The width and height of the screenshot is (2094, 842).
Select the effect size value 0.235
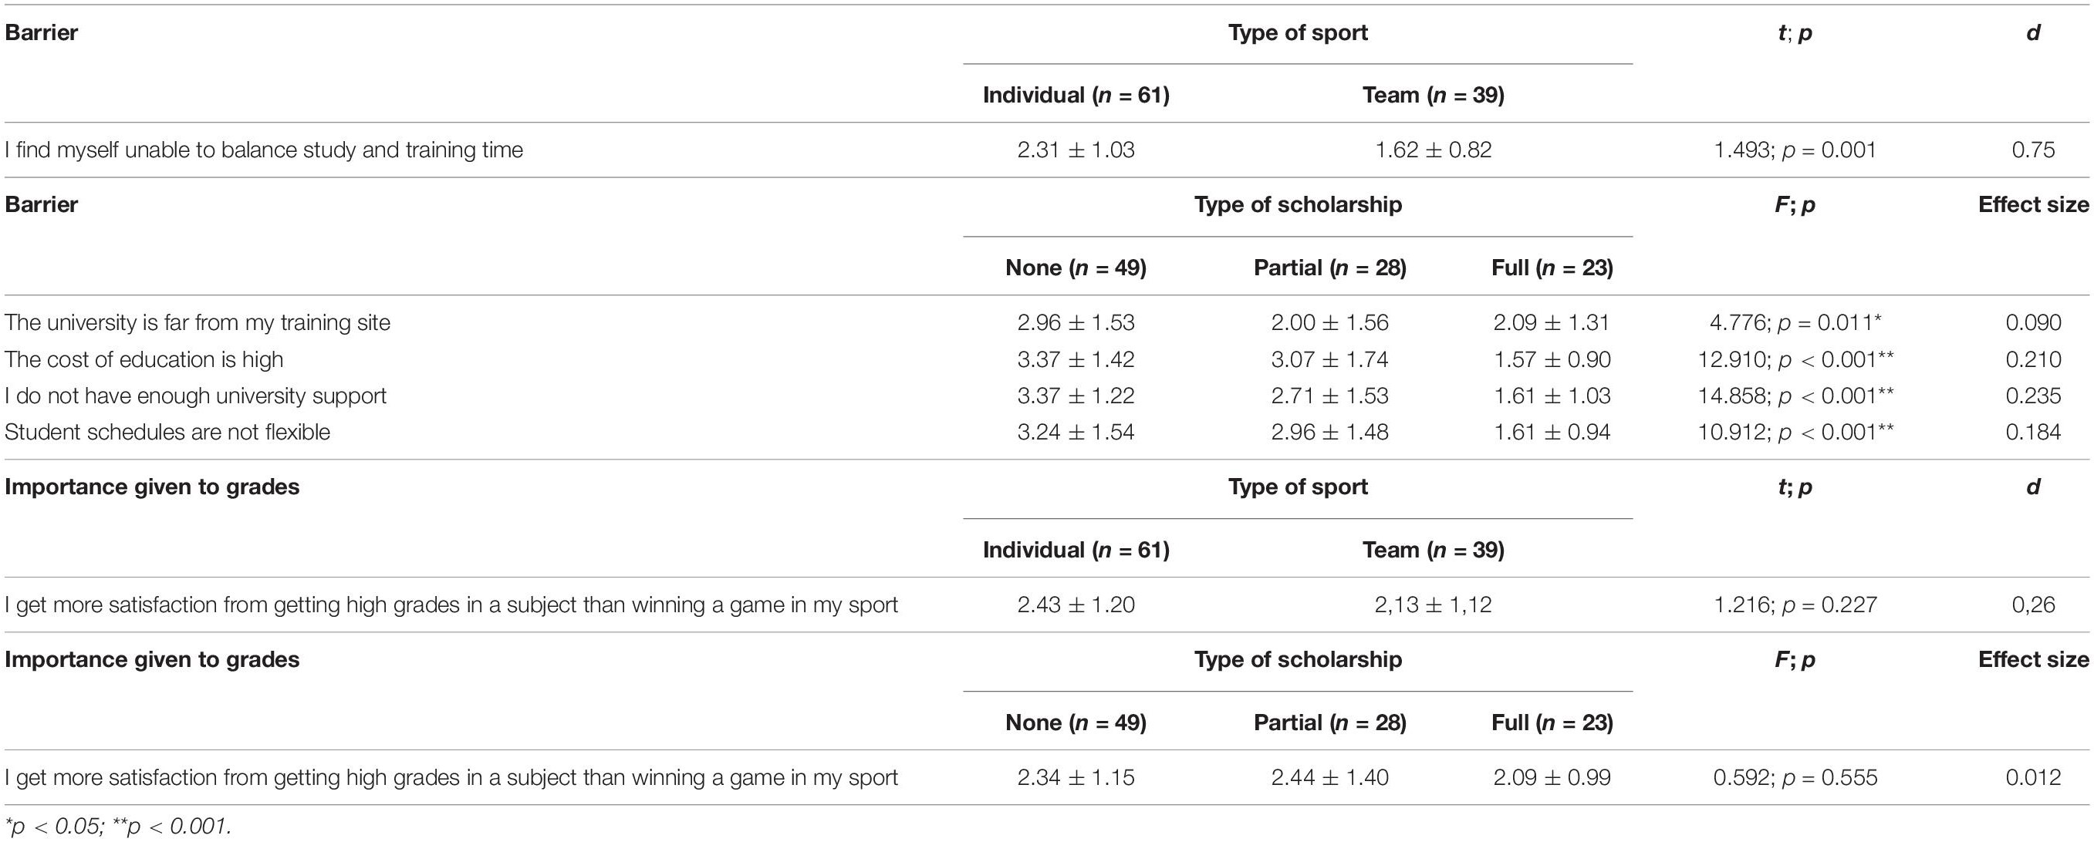pyautogui.click(x=2033, y=396)
